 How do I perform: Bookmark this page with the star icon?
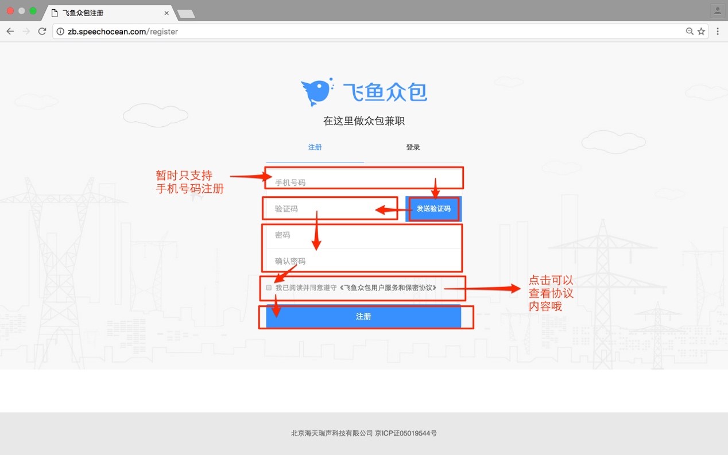click(x=701, y=32)
